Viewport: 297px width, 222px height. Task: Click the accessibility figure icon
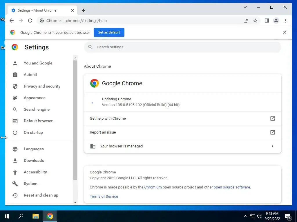point(15,172)
